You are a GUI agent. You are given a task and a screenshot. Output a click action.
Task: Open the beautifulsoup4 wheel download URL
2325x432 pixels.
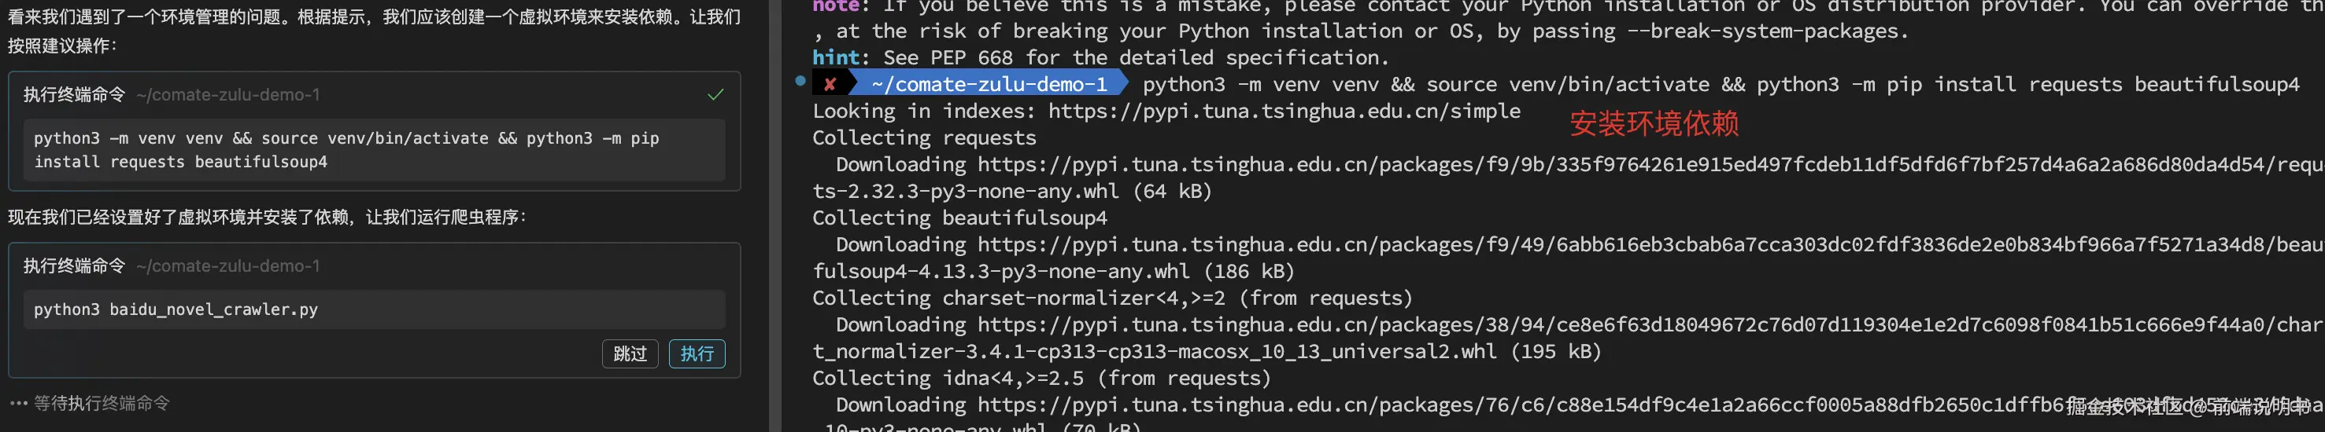click(x=1534, y=245)
